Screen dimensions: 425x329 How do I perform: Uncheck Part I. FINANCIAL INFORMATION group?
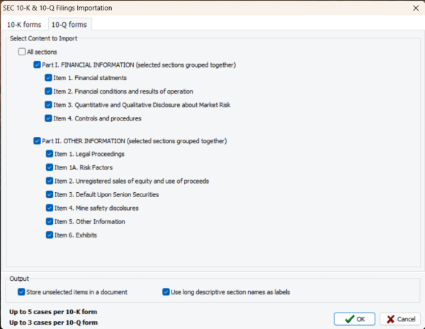click(x=38, y=65)
